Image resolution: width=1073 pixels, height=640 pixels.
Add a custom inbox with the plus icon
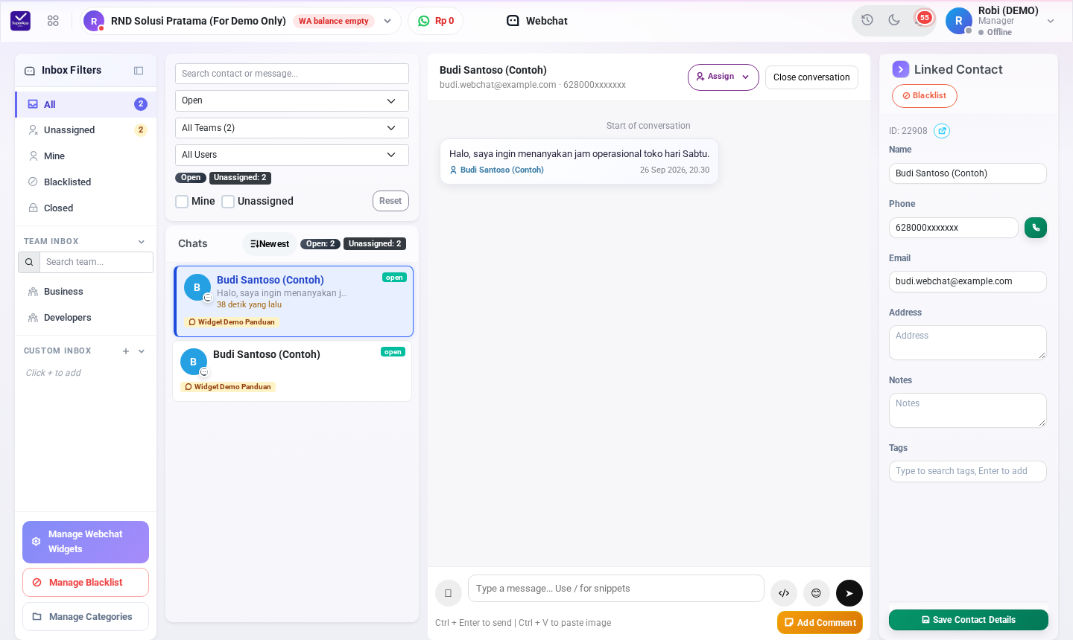pyautogui.click(x=126, y=351)
